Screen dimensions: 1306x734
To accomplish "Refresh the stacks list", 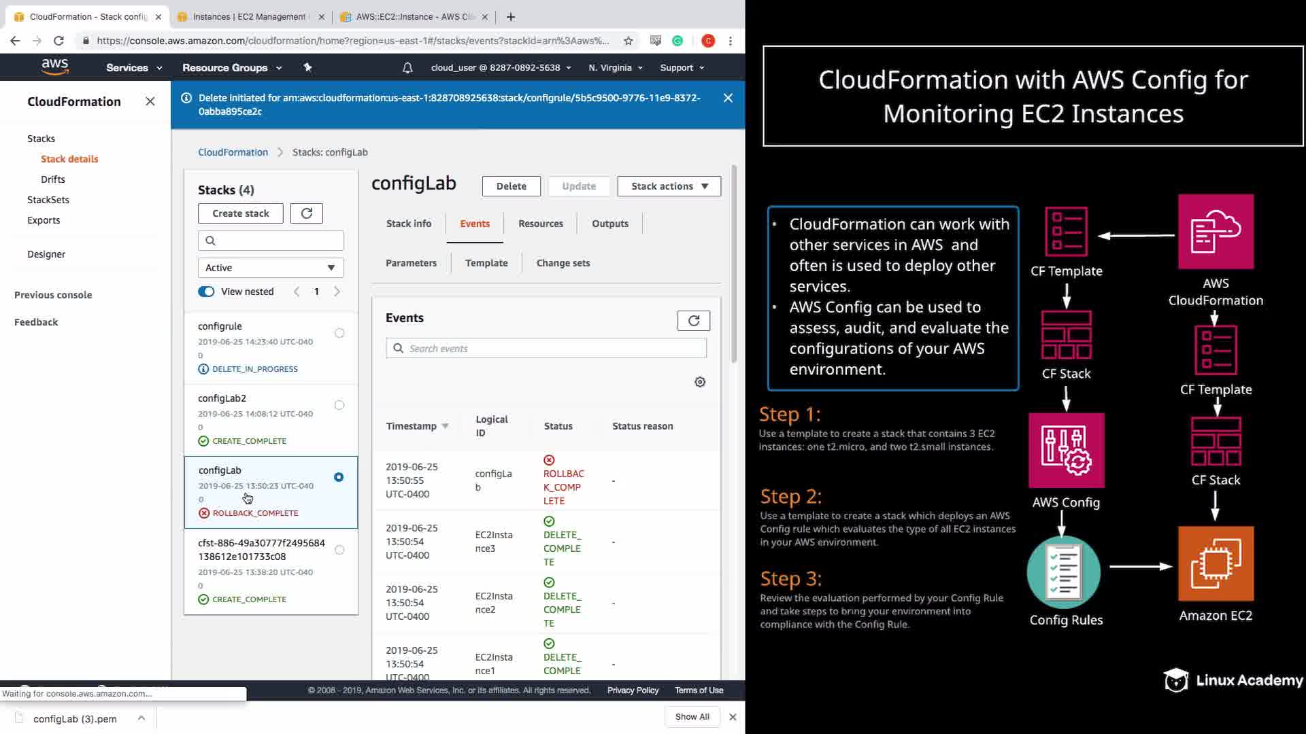I will click(x=306, y=213).
